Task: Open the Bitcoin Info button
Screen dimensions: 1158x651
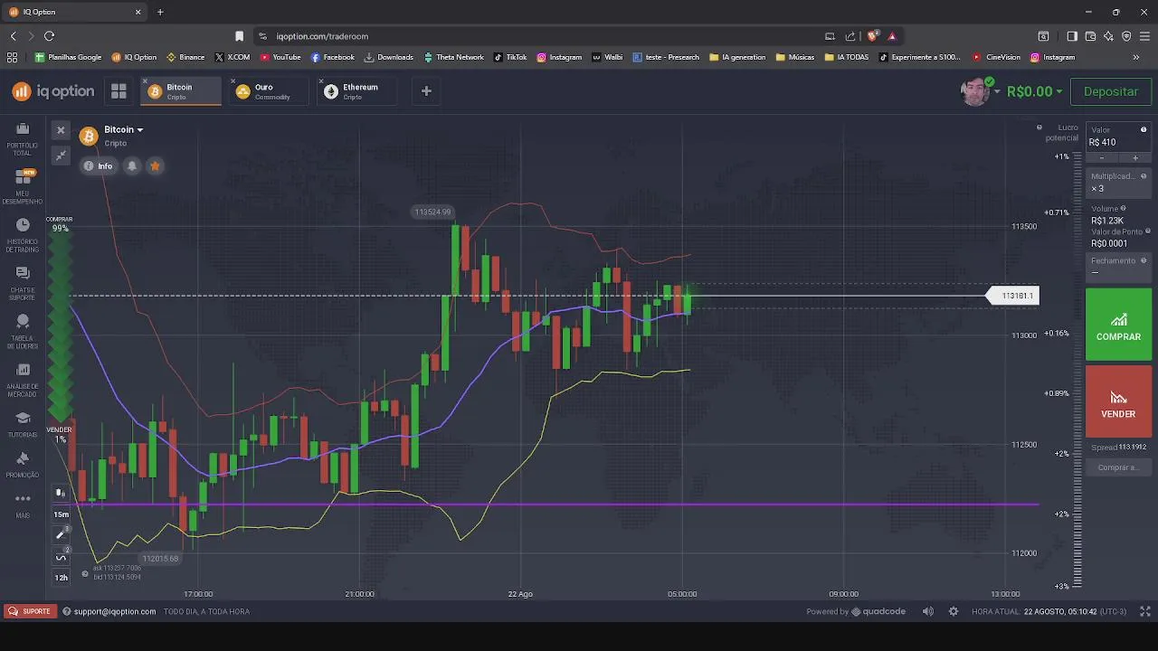Action: [98, 166]
